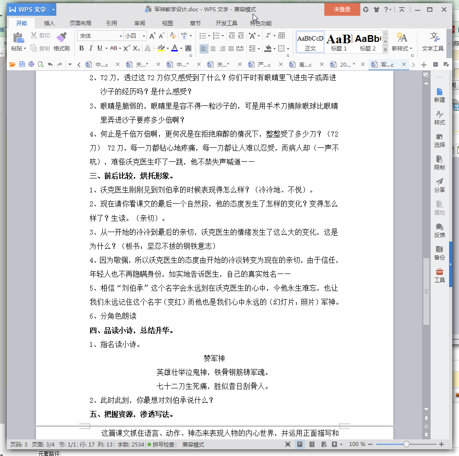Select center text alignment
The width and height of the screenshot is (459, 456).
point(213,48)
